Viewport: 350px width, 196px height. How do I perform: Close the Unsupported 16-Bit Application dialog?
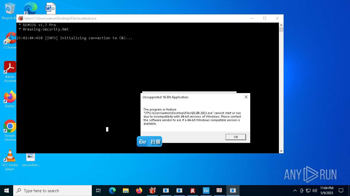point(246,97)
